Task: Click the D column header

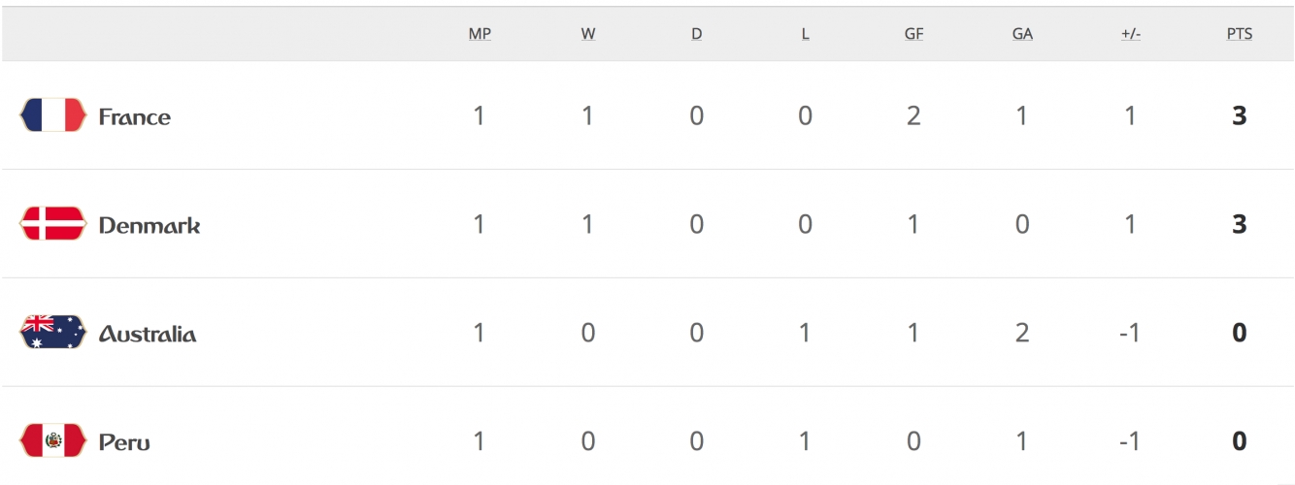Action: (x=697, y=34)
